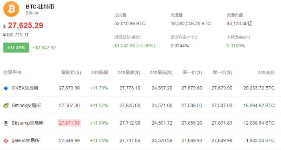Click the green +11.49% change badge

16,48
